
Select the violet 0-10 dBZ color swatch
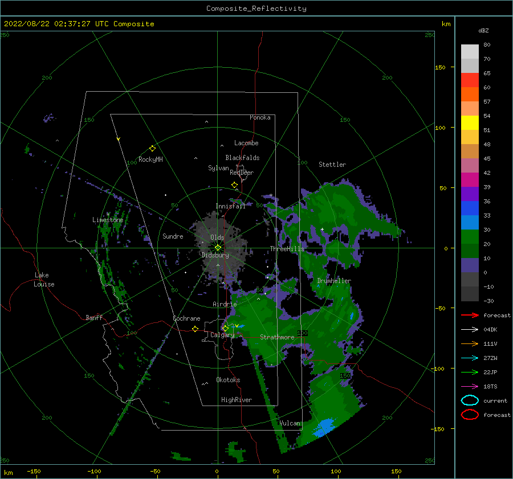click(470, 265)
